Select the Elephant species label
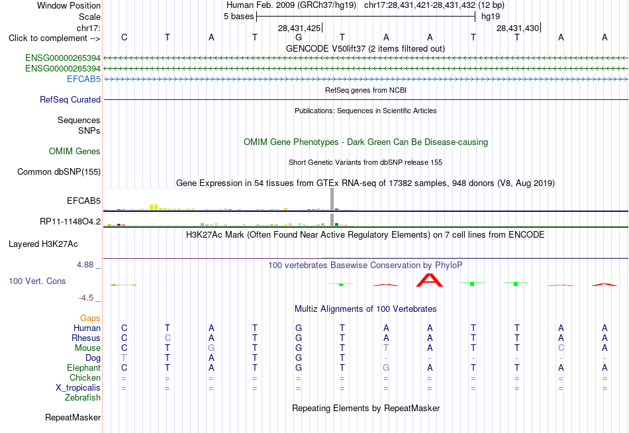Viewport: 629px width, 433px height. point(83,367)
